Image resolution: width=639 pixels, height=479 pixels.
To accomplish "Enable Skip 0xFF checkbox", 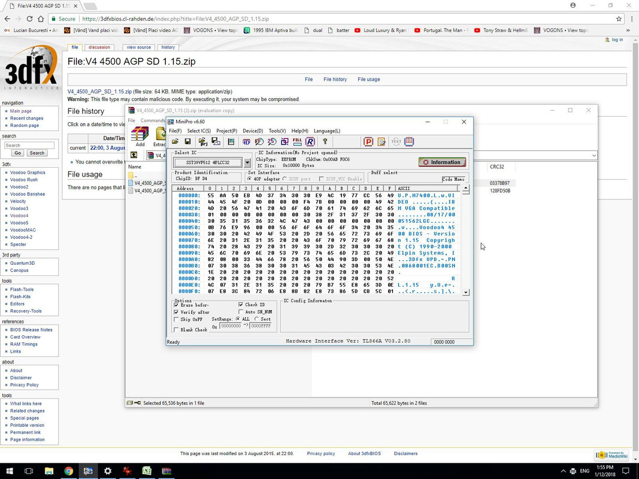I will coord(177,319).
